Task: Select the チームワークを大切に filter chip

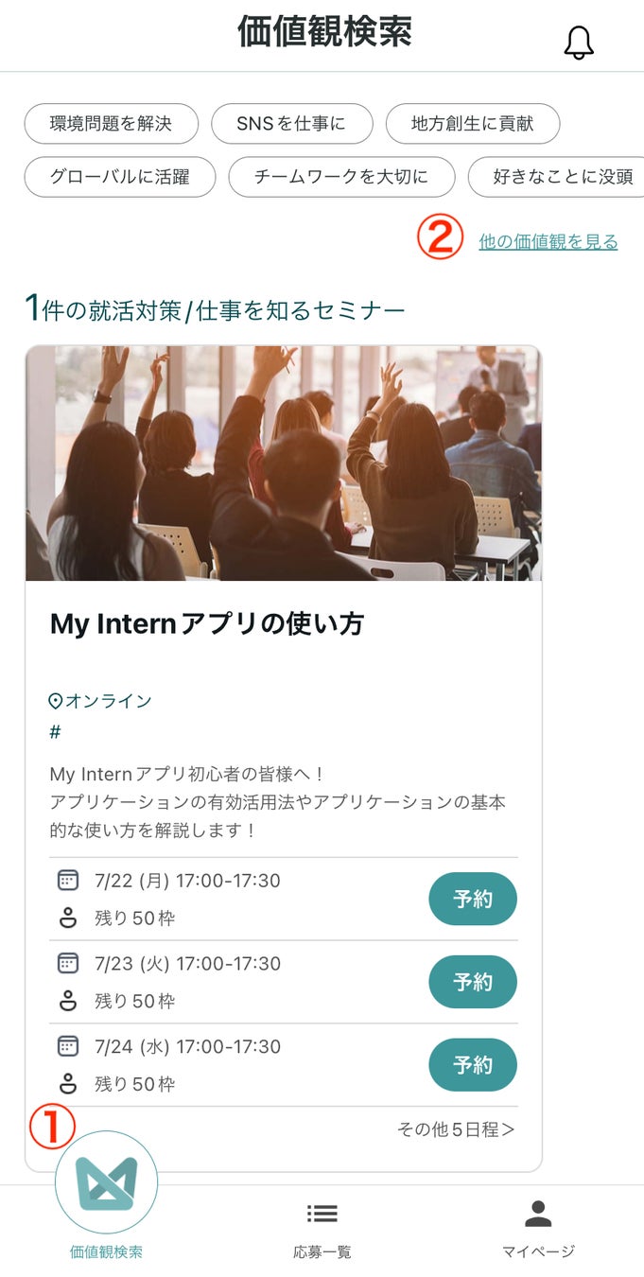Action: point(341,177)
